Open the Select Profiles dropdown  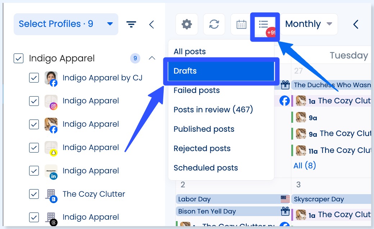point(66,24)
